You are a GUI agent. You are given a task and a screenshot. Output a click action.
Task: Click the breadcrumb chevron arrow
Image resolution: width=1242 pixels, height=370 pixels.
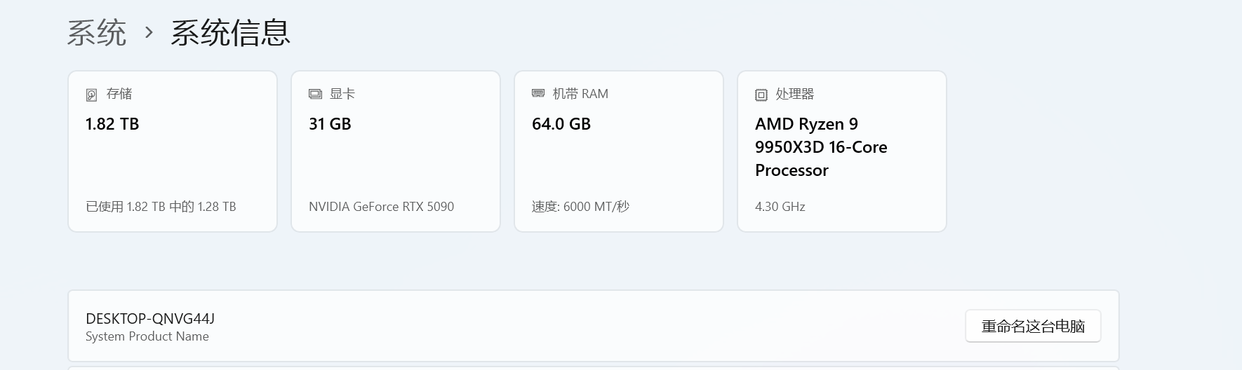[149, 32]
